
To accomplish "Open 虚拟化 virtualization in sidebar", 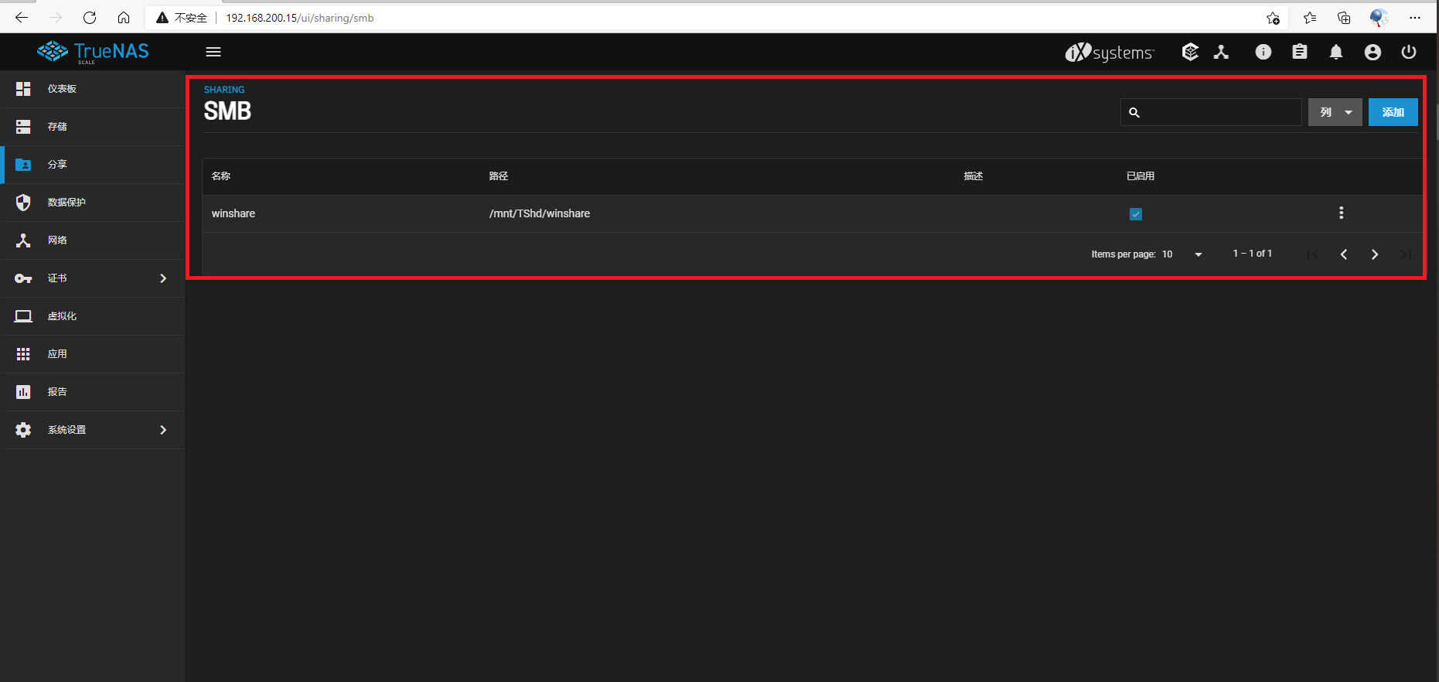I will pyautogui.click(x=93, y=316).
